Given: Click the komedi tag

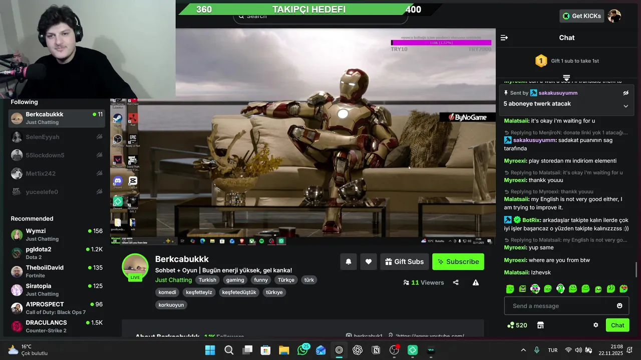Looking at the screenshot, I should coord(167,292).
